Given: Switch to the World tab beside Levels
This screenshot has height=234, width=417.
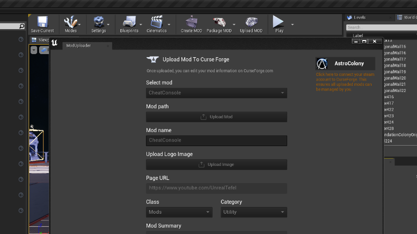Looking at the screenshot, I should click(407, 18).
